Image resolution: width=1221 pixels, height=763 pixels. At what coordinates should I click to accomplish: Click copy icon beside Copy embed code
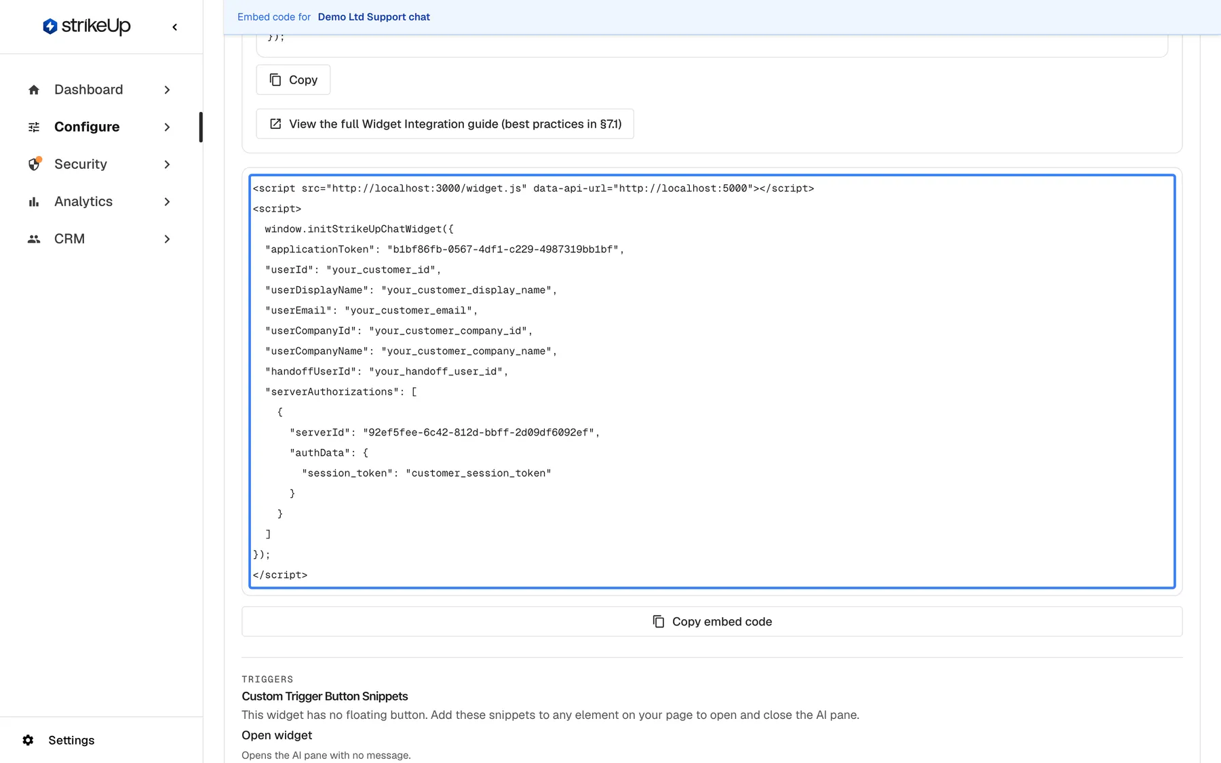pos(659,621)
